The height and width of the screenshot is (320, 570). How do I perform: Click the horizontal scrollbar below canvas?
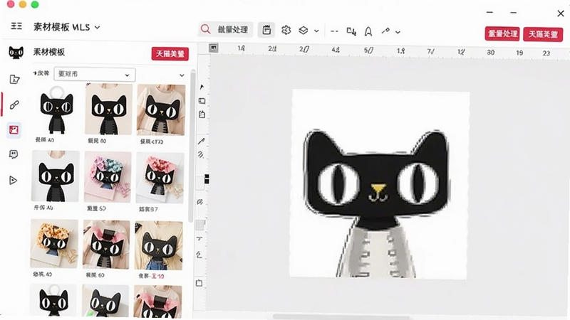[x=342, y=317]
